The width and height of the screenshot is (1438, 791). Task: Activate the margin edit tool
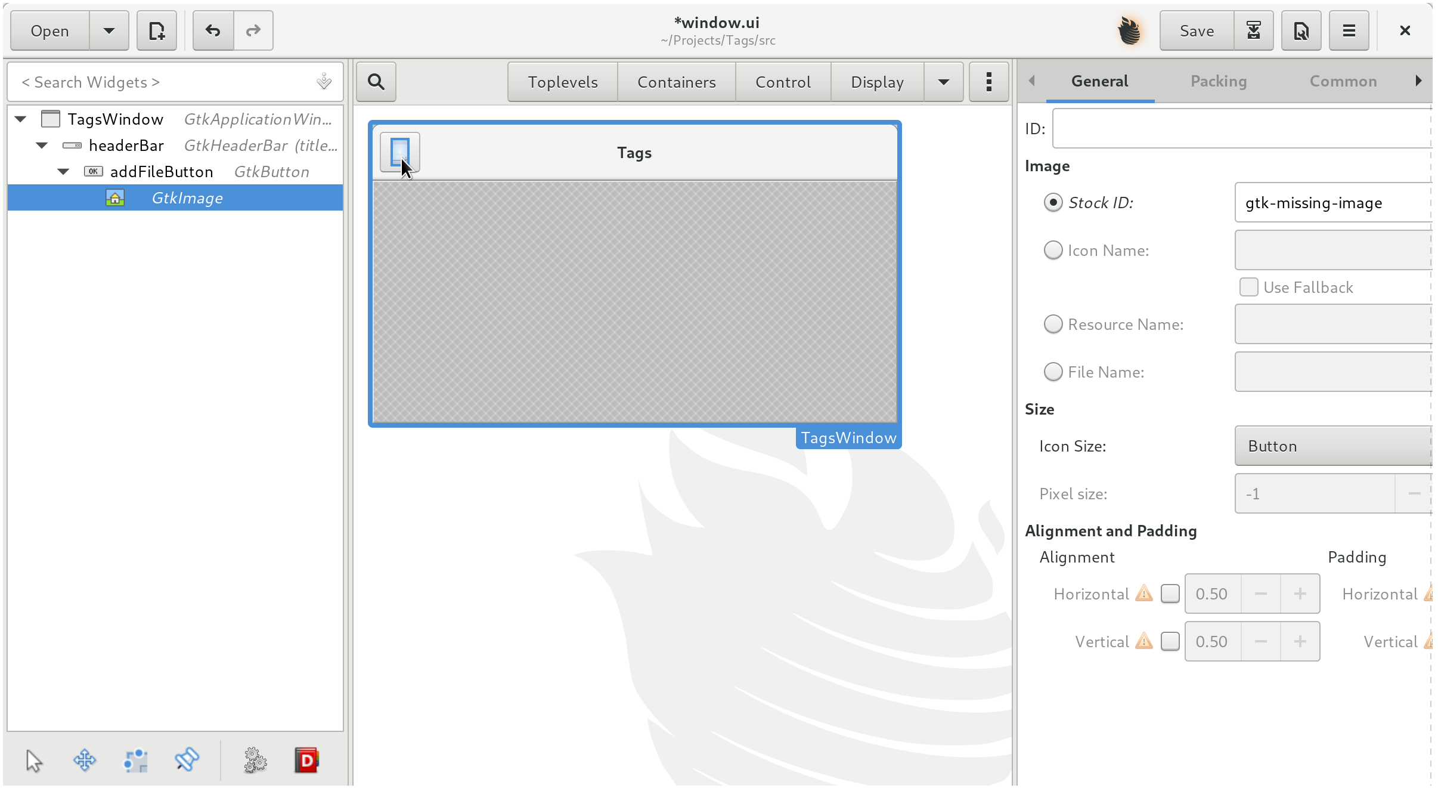point(135,761)
